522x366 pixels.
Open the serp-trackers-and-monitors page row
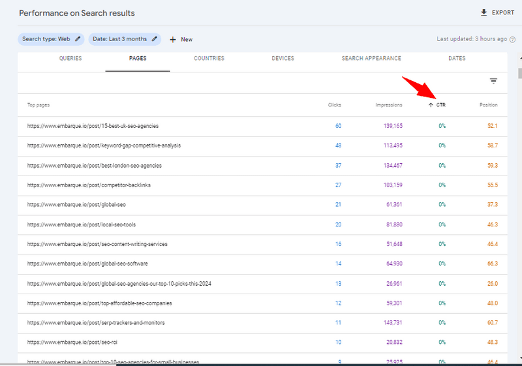coord(262,323)
